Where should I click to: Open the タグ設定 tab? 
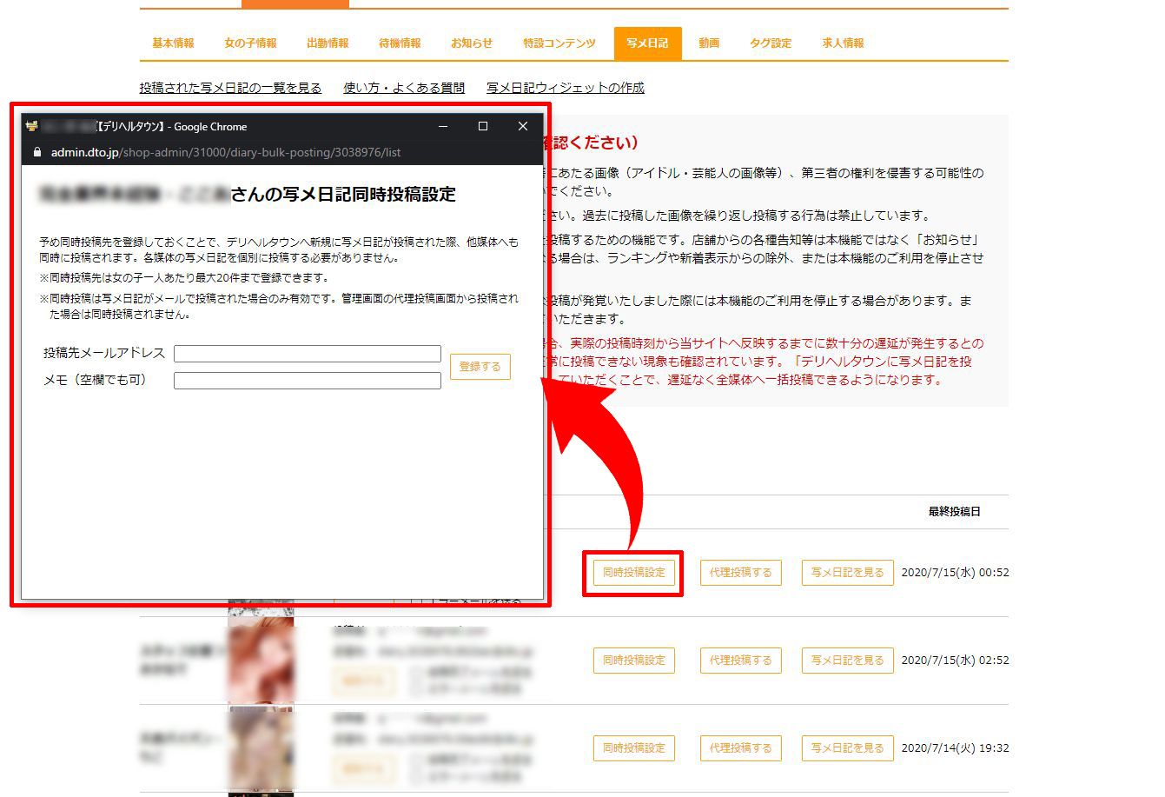click(770, 43)
